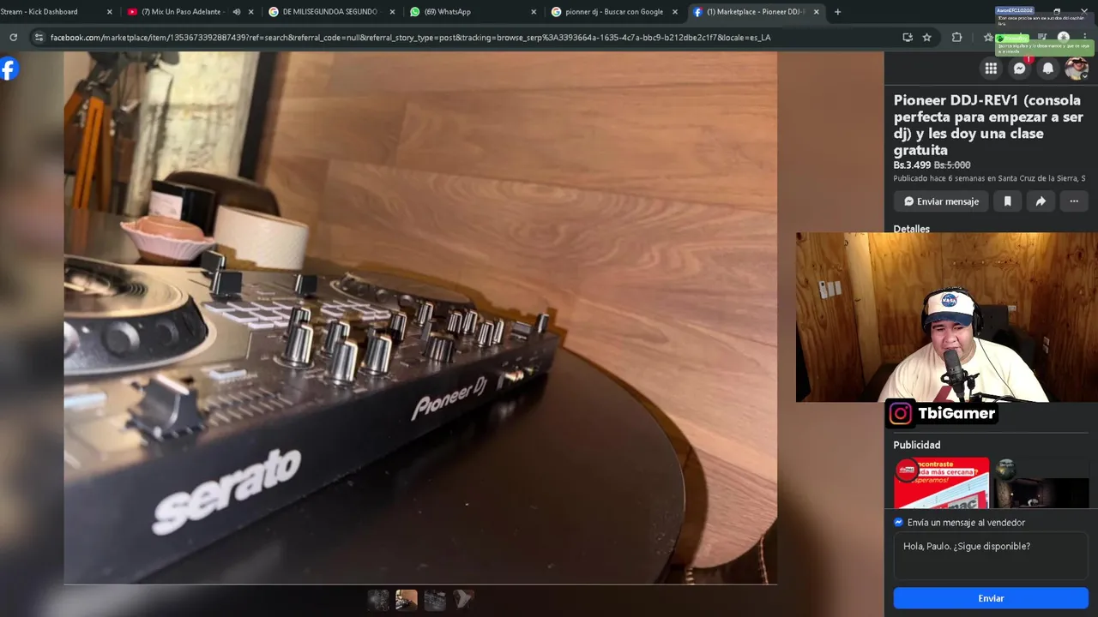The image size is (1098, 617).
Task: Click the 'Envía un mensaje al vendedor' label
Action: click(x=966, y=522)
